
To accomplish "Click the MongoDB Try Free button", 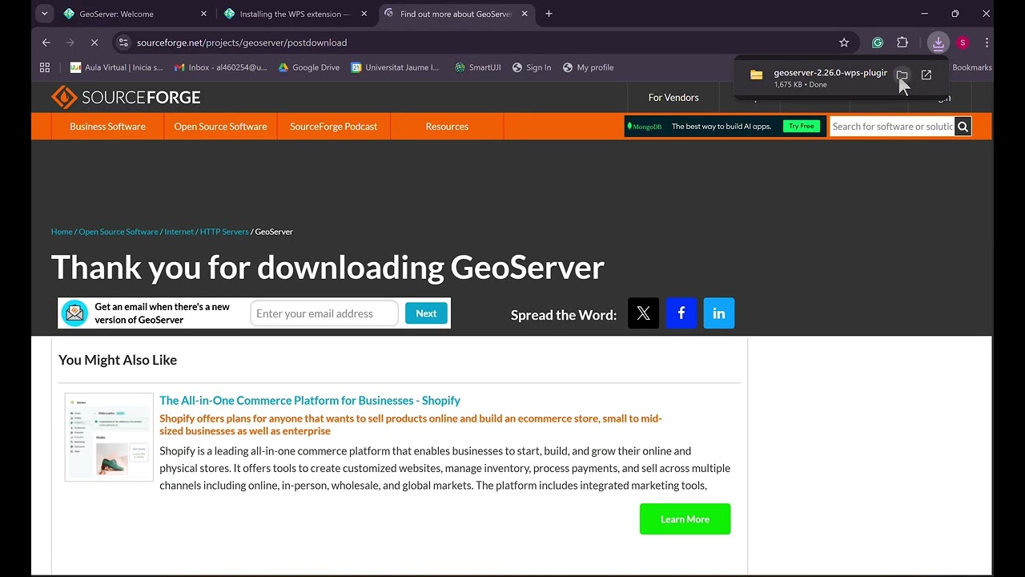I will click(x=801, y=127).
